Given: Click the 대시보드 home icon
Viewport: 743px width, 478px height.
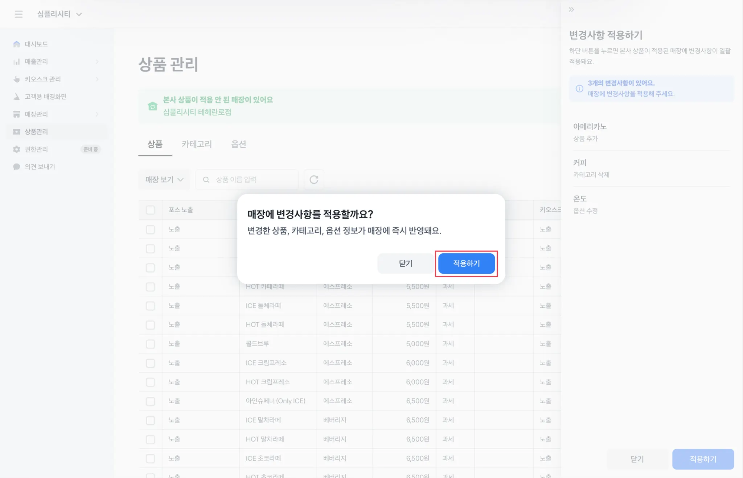Looking at the screenshot, I should pyautogui.click(x=16, y=44).
